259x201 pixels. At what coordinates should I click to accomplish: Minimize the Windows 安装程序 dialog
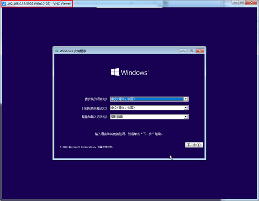(x=183, y=51)
